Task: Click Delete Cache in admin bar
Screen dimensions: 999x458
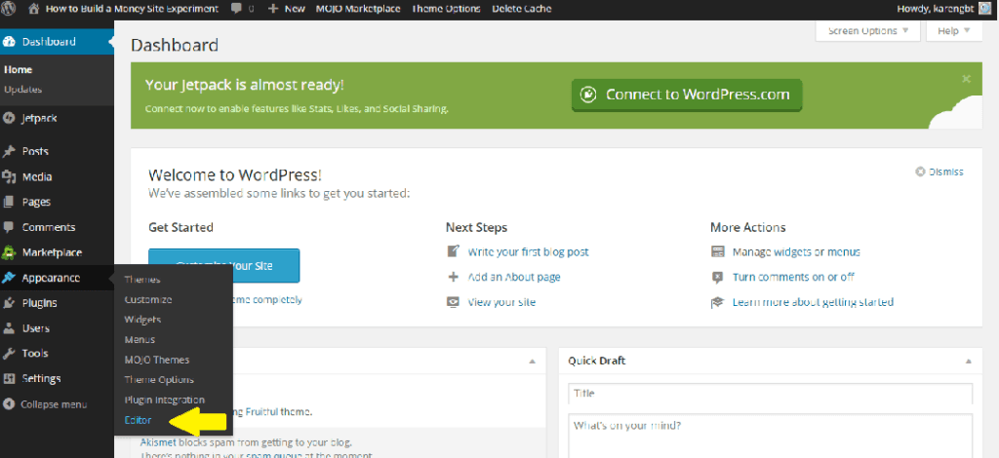Action: 522,9
